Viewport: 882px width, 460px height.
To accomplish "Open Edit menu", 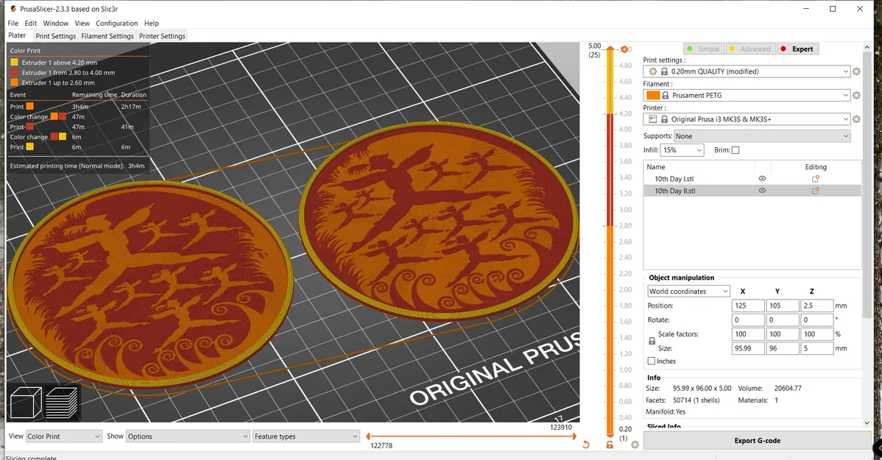I will pos(30,23).
